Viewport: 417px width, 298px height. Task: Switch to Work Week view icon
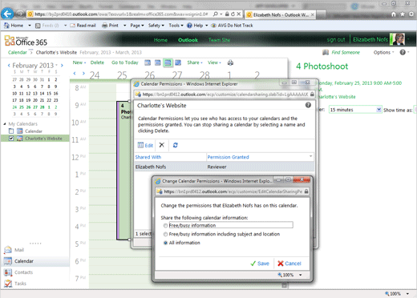pos(158,62)
